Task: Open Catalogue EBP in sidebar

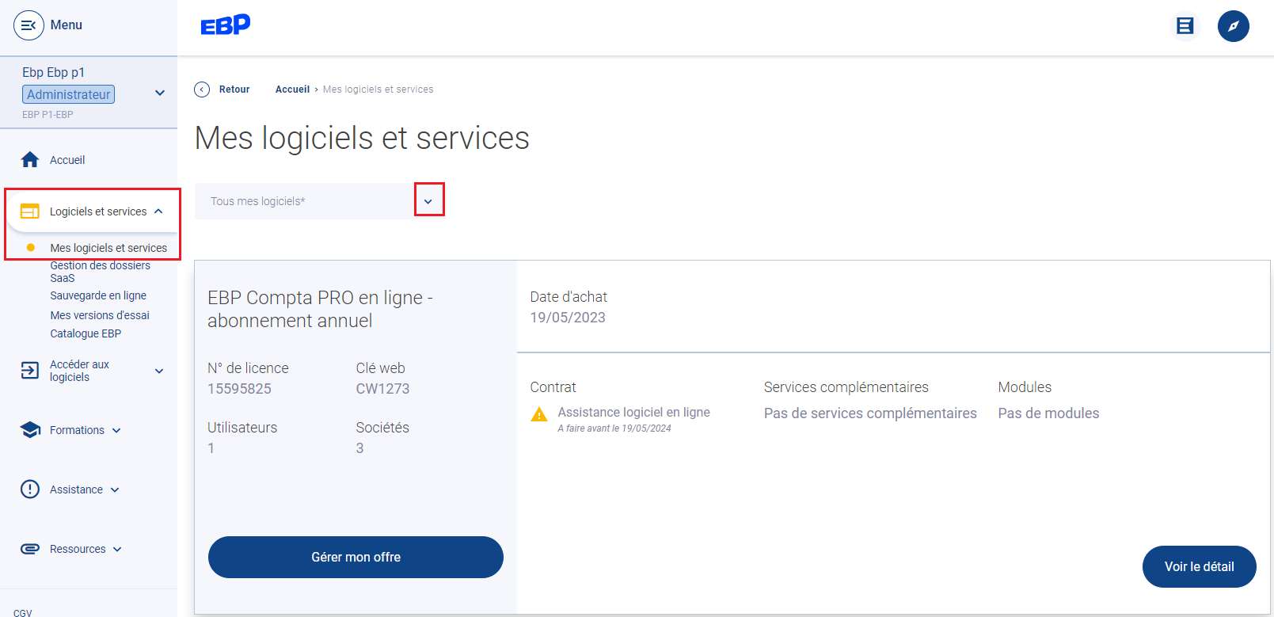Action: [86, 333]
